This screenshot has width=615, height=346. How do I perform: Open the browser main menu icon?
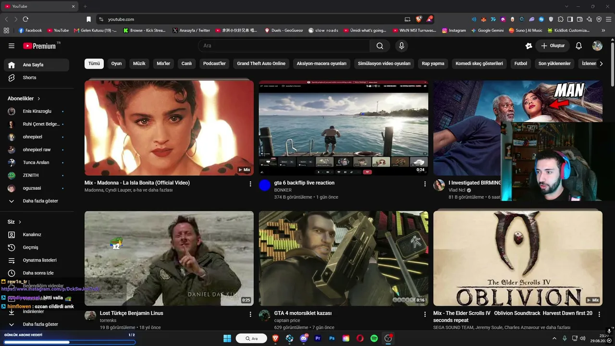[x=608, y=19]
